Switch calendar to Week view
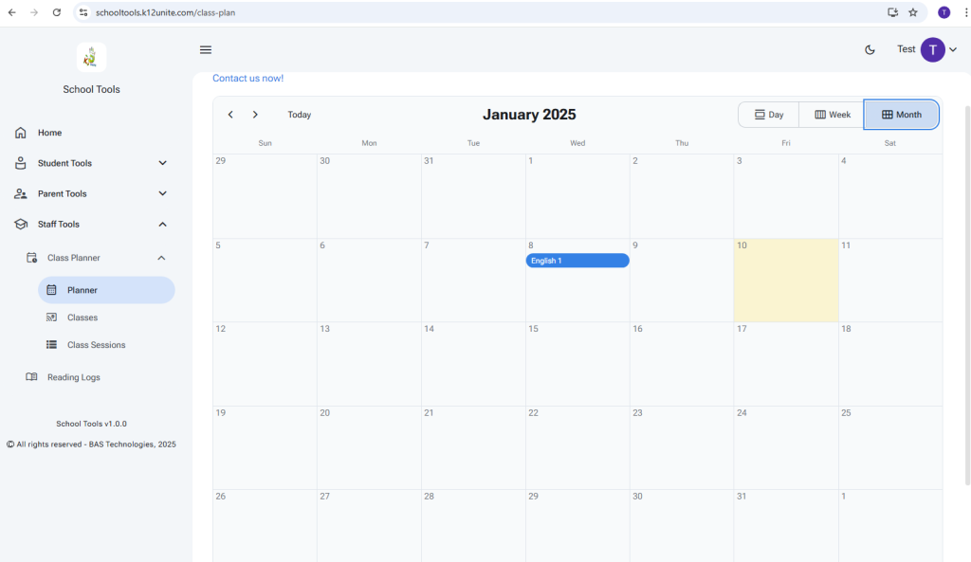 pos(833,115)
